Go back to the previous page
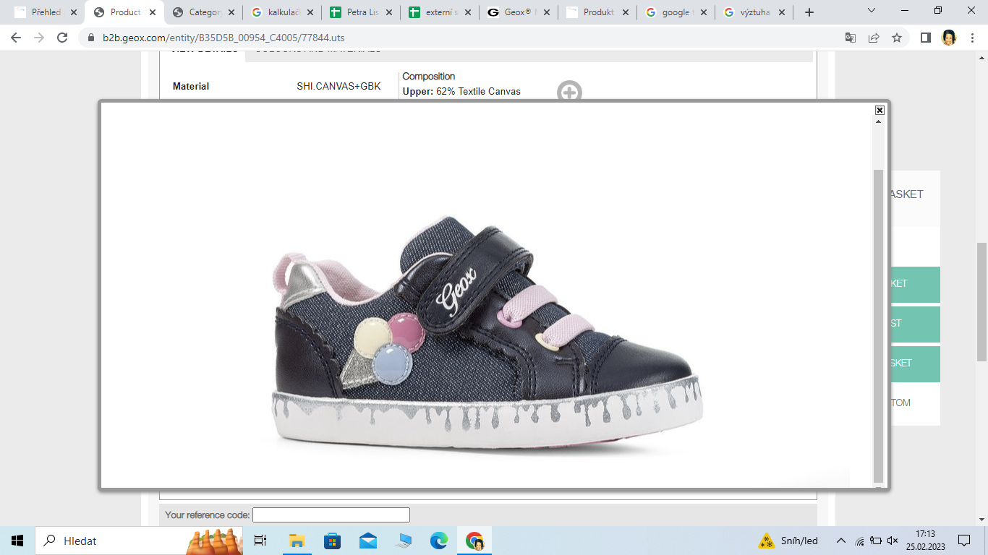988x555 pixels. 16,38
